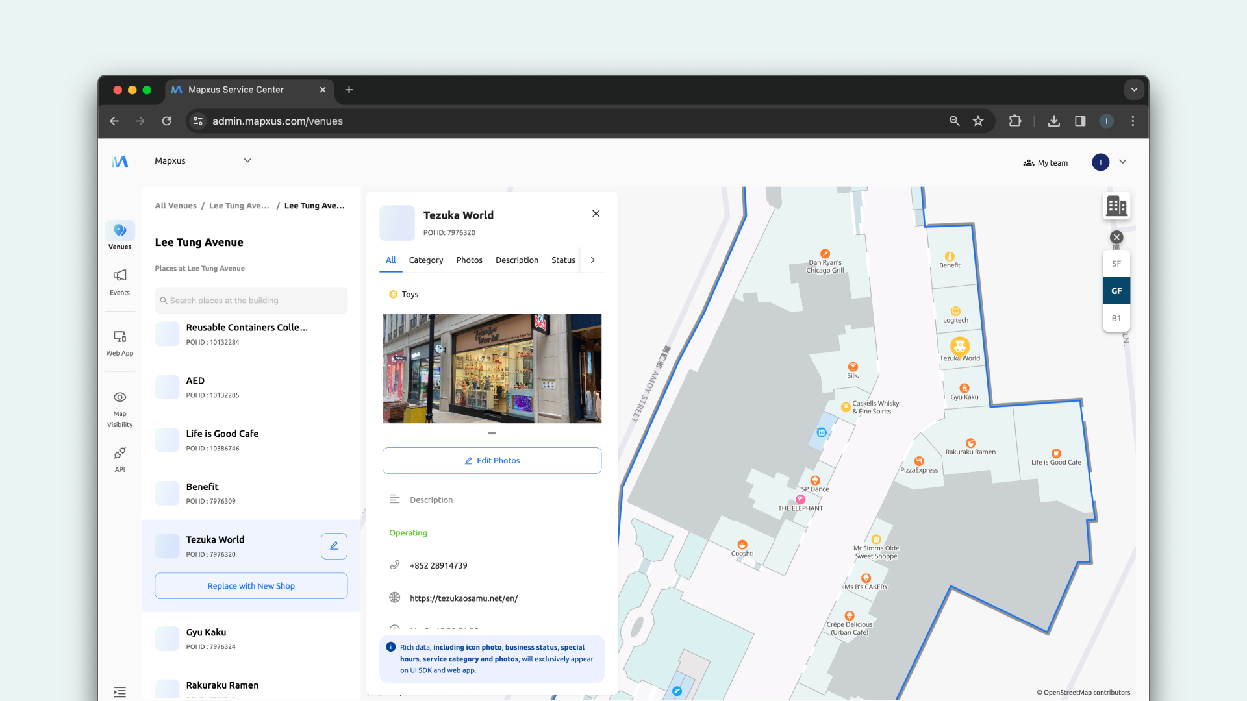Screen dimensions: 1247x701
Task: Click the Silk. marker on map
Action: (853, 367)
